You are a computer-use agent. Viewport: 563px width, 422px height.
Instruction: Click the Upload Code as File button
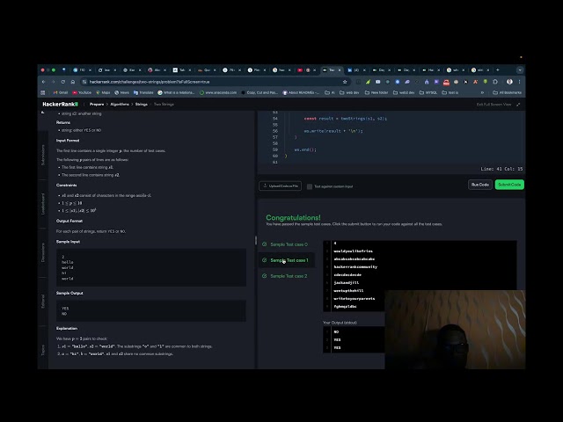pos(281,186)
